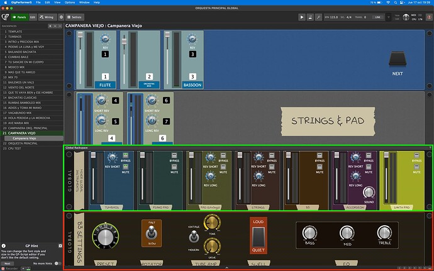Click the red panic alert icon
Viewport: 434px width, 271px height.
429,17
